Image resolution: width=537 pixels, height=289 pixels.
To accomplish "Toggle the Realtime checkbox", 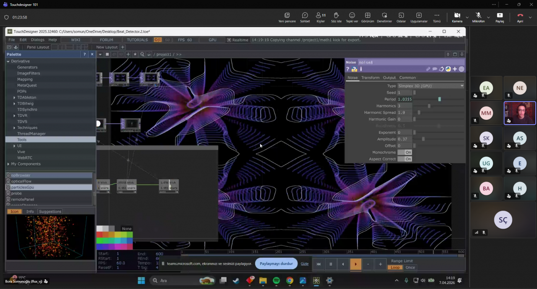I will 229,40.
